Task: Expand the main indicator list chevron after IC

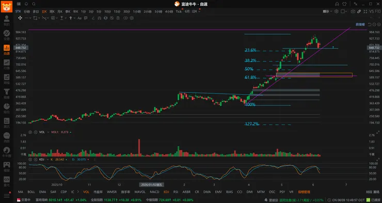Action: point(78,192)
